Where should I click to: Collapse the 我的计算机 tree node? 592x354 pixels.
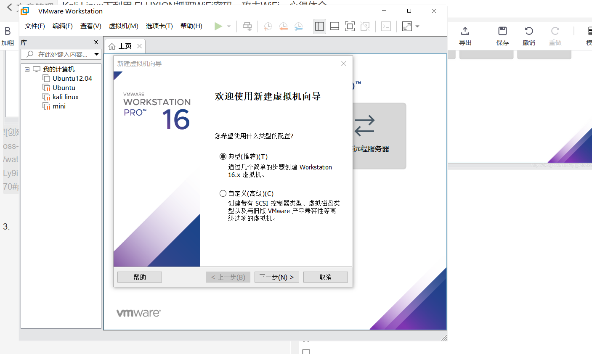coord(27,69)
